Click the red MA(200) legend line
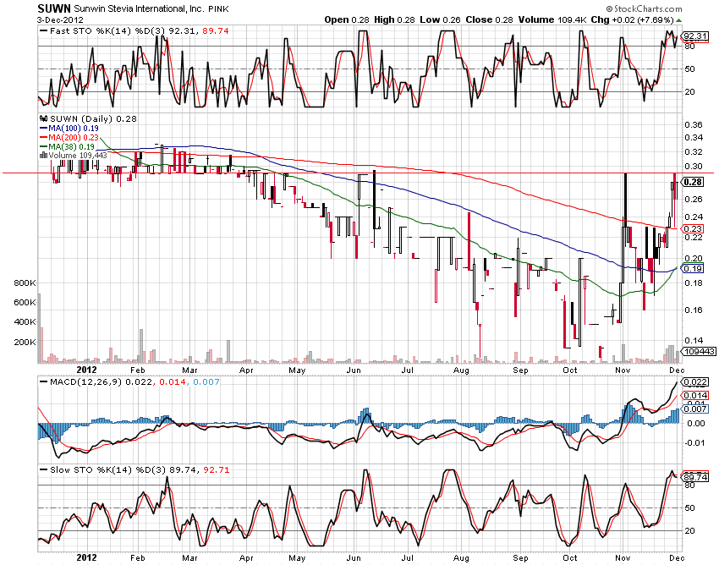Image resolution: width=719 pixels, height=565 pixels. pyautogui.click(x=43, y=138)
